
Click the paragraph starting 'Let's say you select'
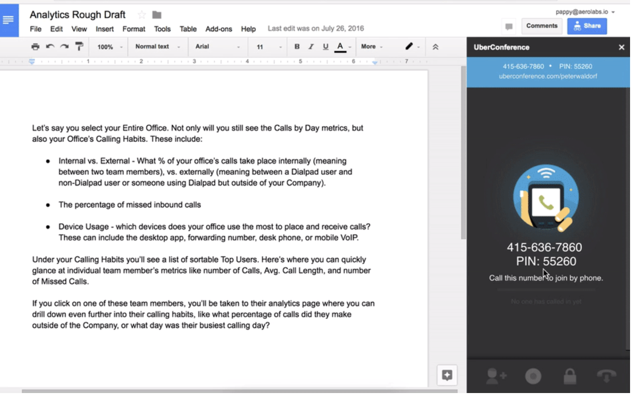[x=198, y=133]
